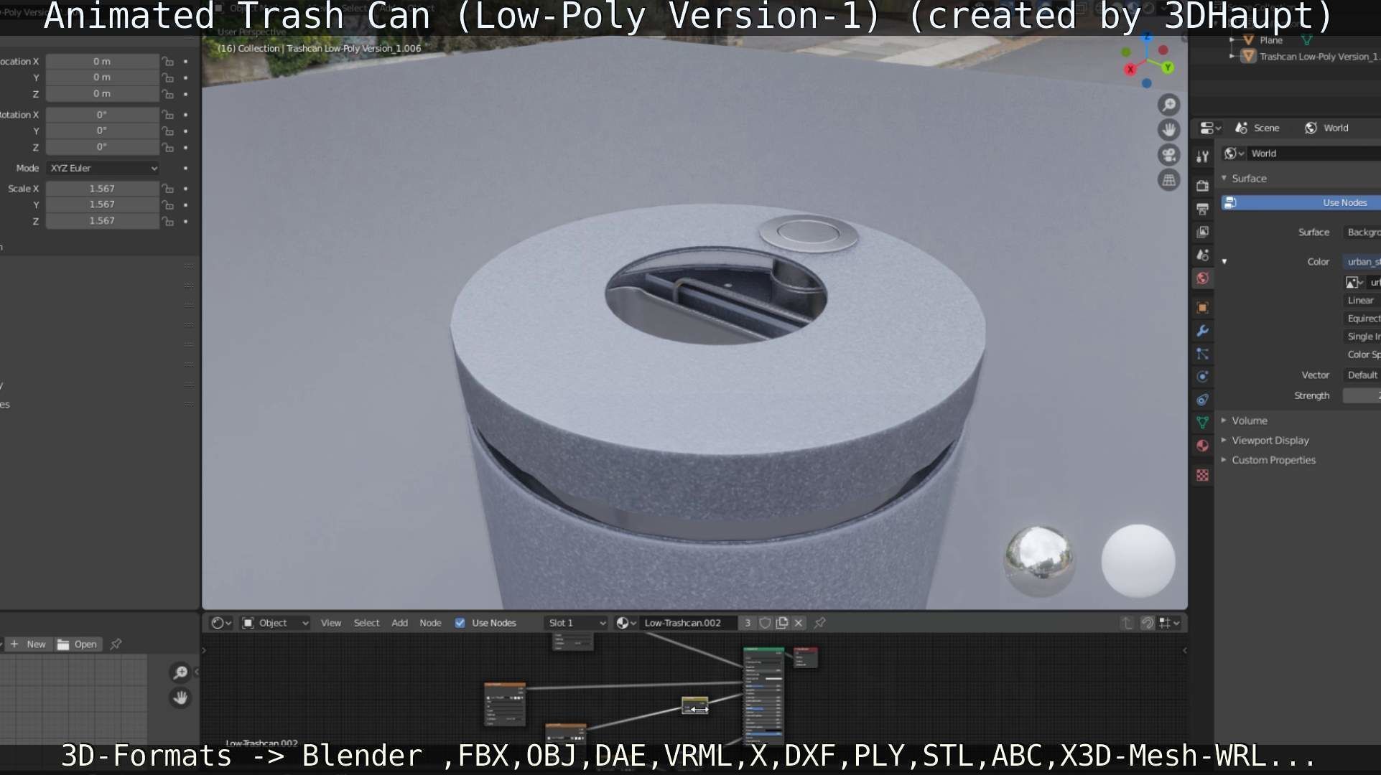
Task: Open the World datablock browse dropdown
Action: click(1234, 154)
